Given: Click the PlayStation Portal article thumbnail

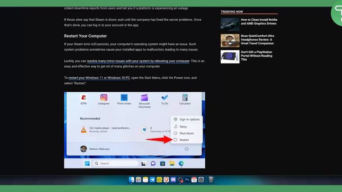Looking at the screenshot, I should [x=230, y=57].
